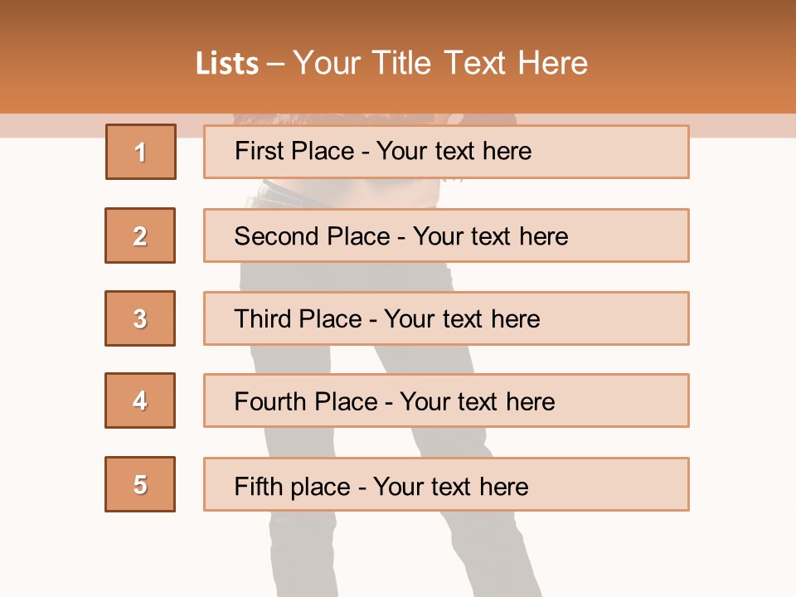Click the number 1 box

click(x=141, y=152)
